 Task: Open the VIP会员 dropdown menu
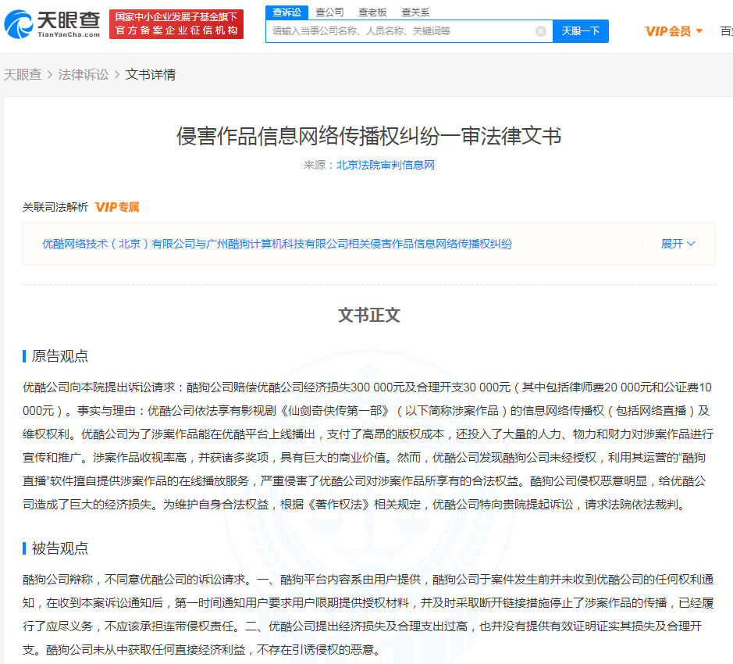click(x=674, y=31)
